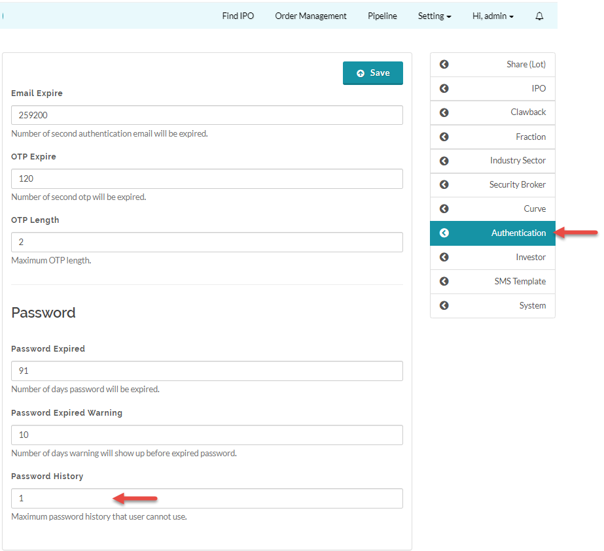Navigate to Pipeline

382,16
